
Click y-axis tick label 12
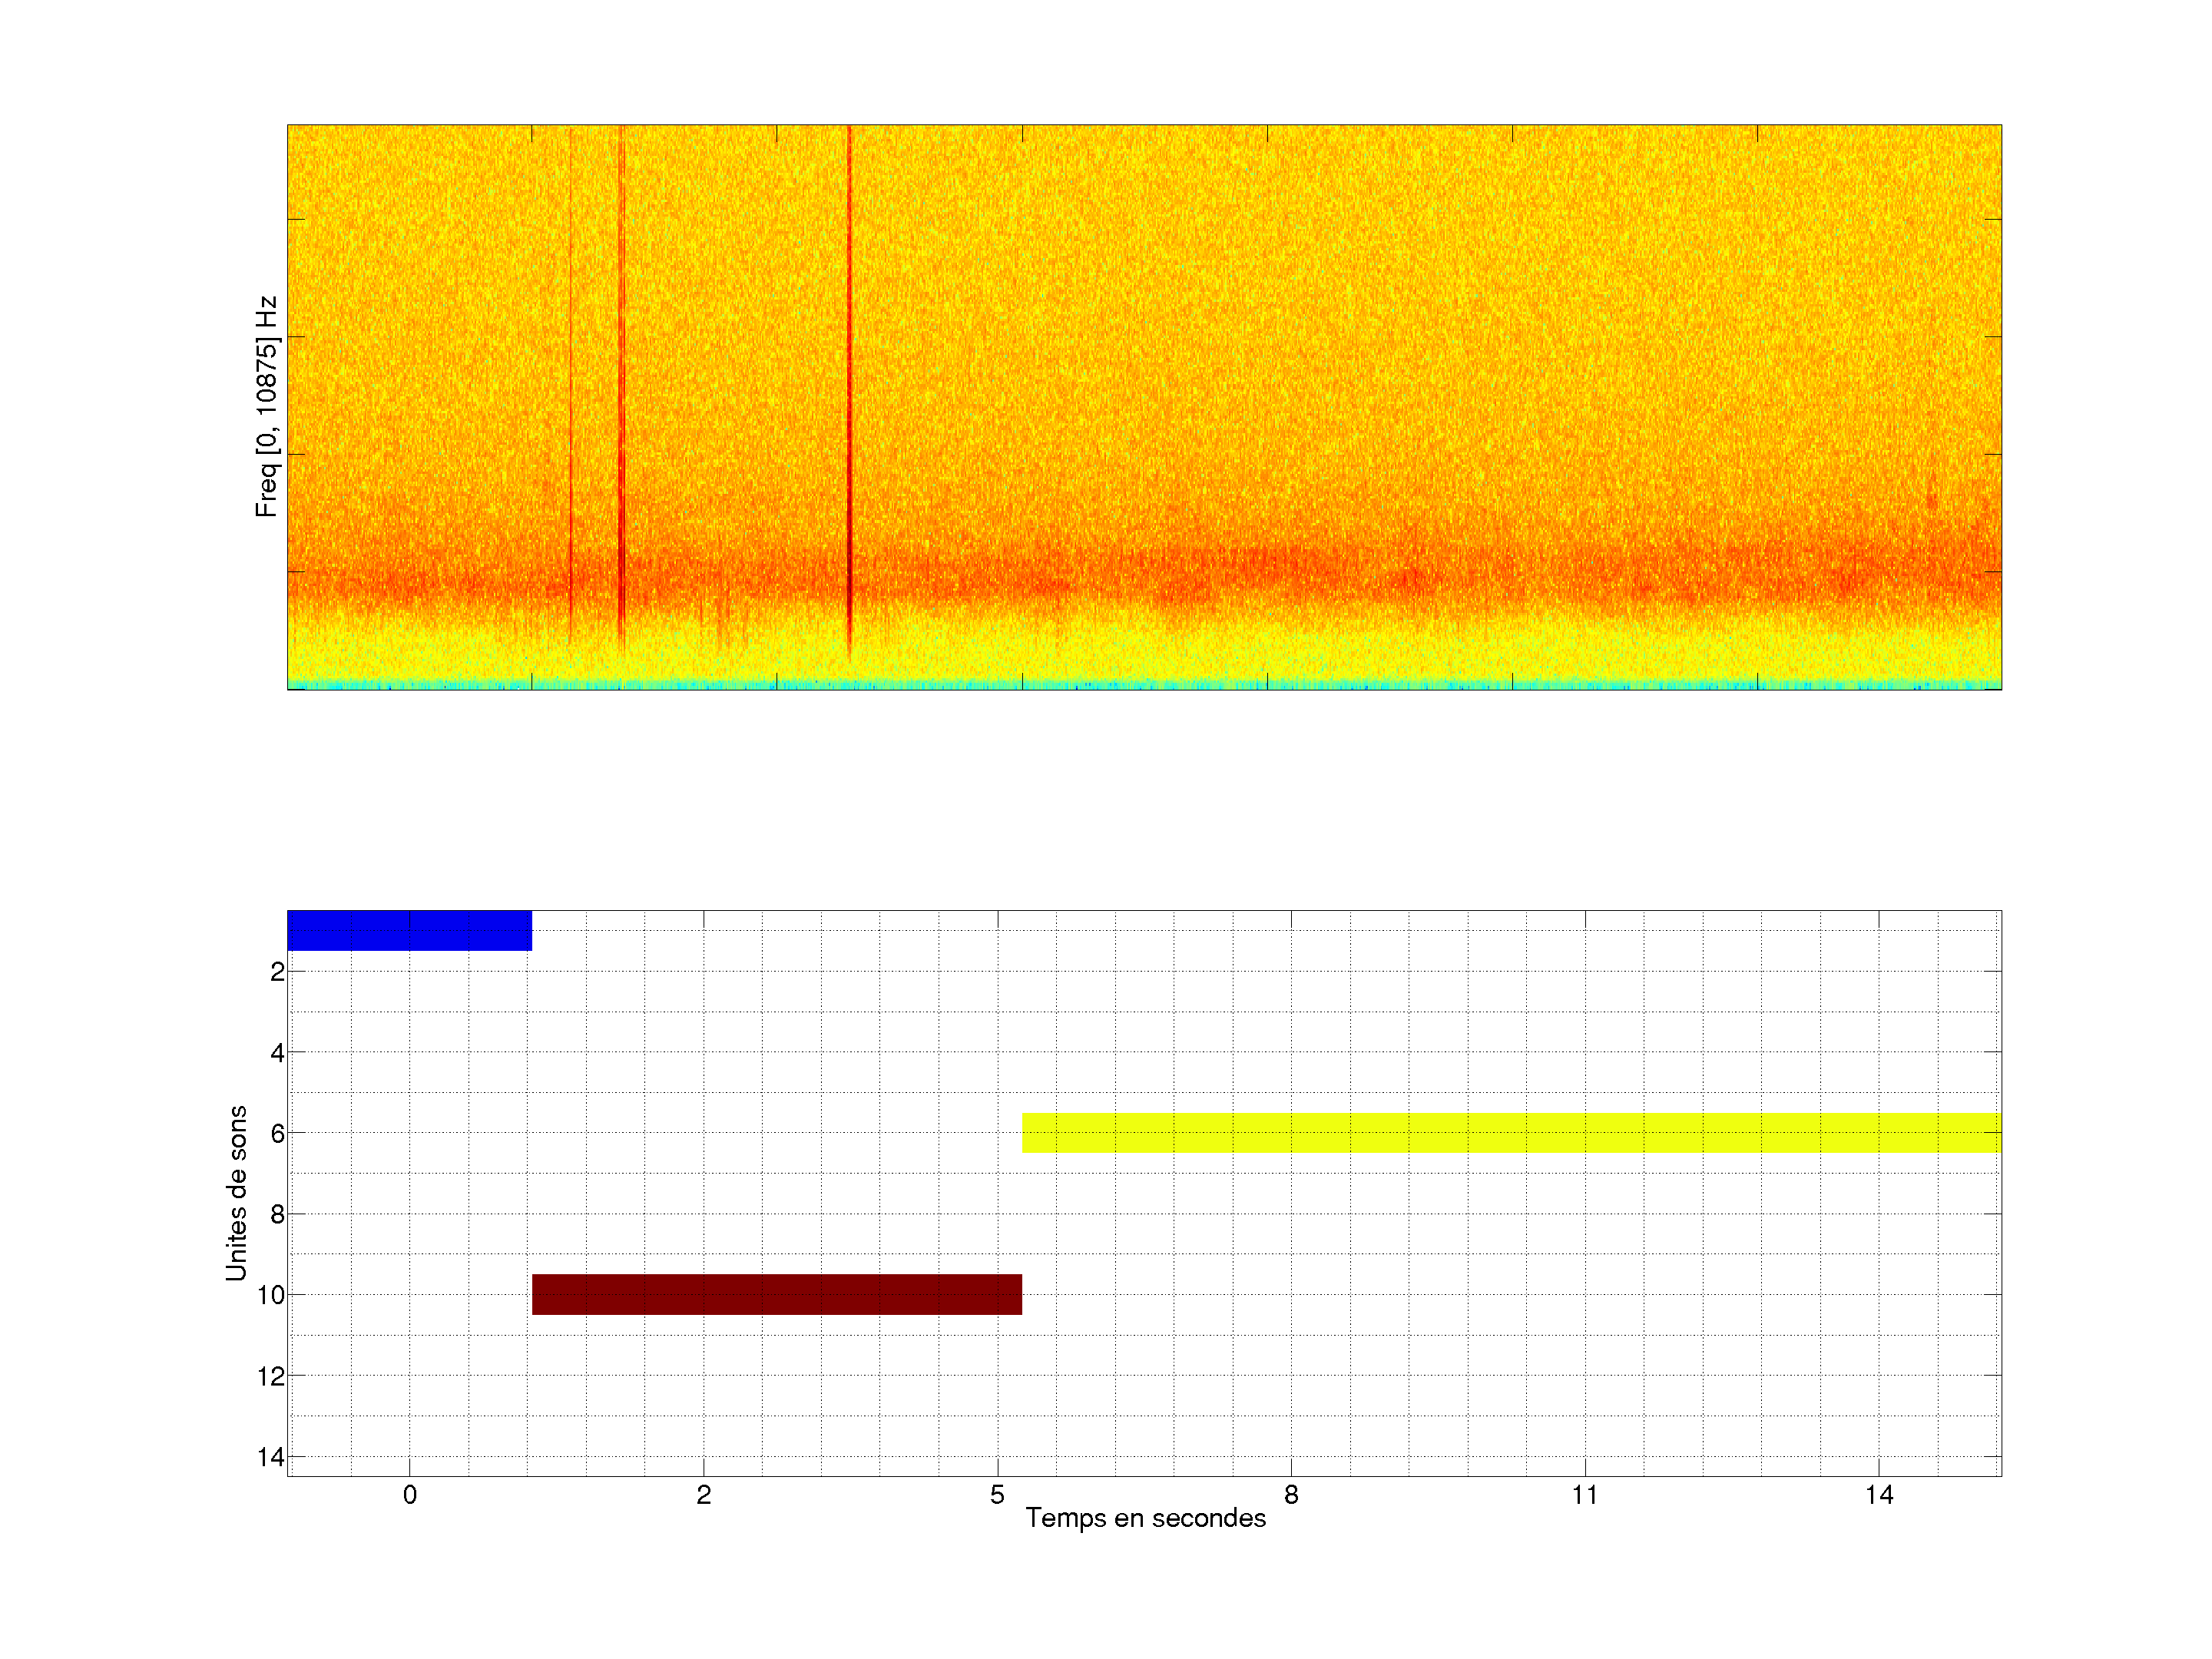(x=271, y=1377)
